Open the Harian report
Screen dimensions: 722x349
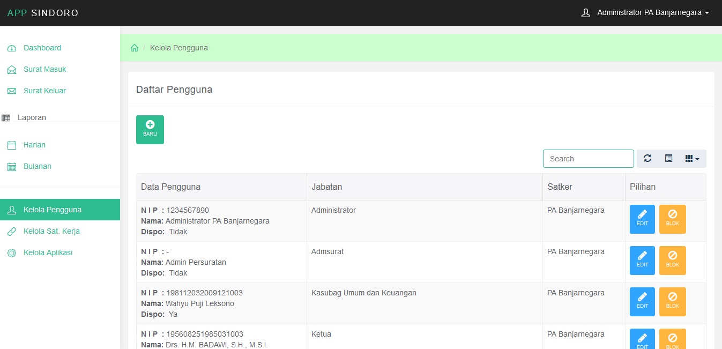(x=34, y=145)
